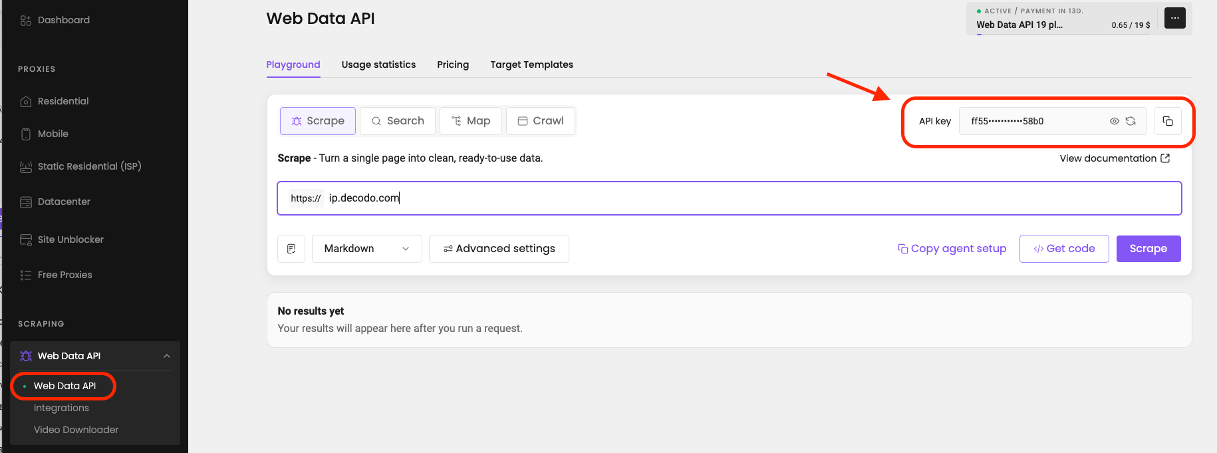Open the Target Templates tab
1217x453 pixels.
(x=531, y=65)
